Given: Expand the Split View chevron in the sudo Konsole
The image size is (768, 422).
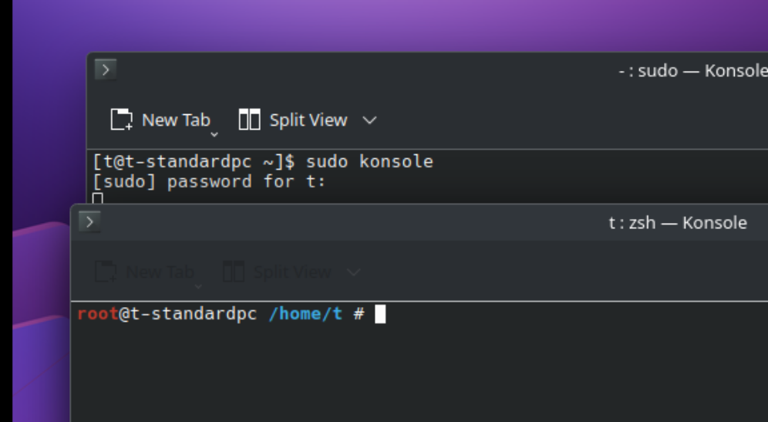Looking at the screenshot, I should coord(369,120).
